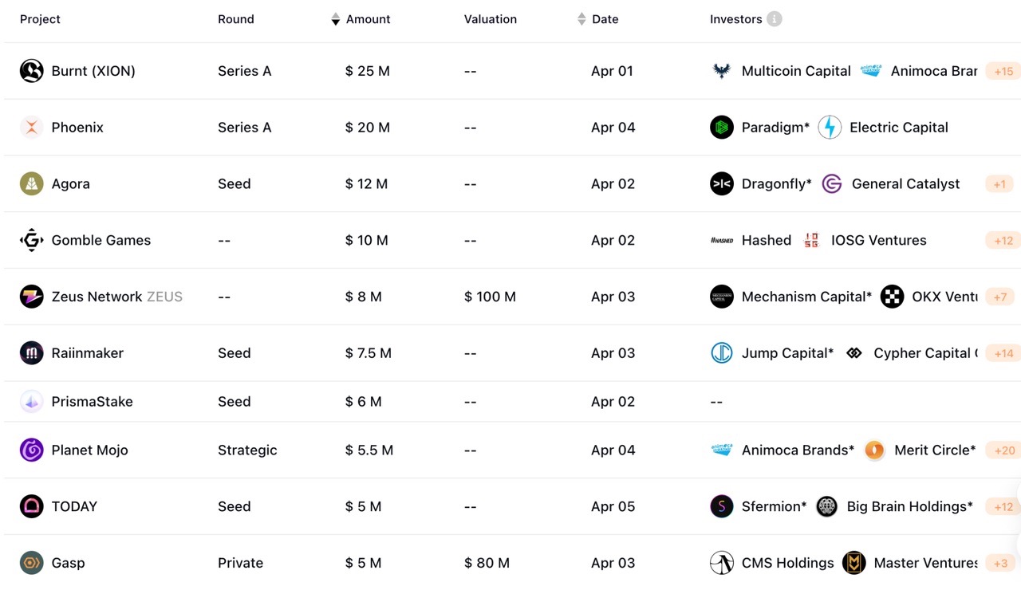Click the Valuation column header
Viewport: 1021px width, 590px height.
490,19
